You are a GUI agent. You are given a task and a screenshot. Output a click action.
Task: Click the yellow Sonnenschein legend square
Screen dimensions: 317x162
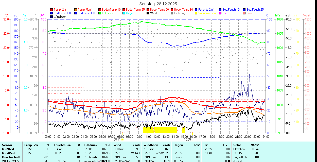196,13
